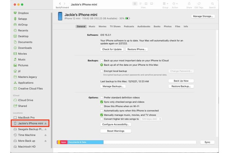This screenshot has width=229, height=153.
Task: Enable Encrypt local backup checkbox
Action: (101, 71)
